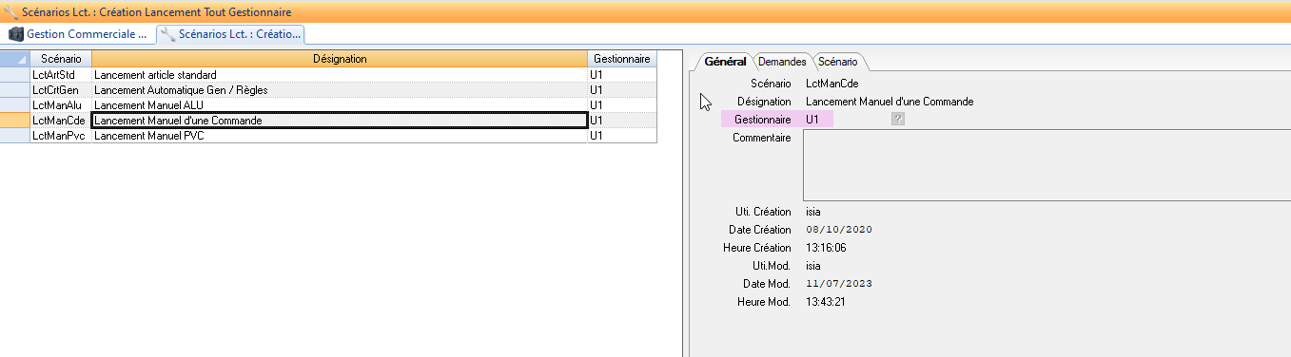Image resolution: width=1291 pixels, height=357 pixels.
Task: Switch to the Demandes tab
Action: click(x=782, y=62)
